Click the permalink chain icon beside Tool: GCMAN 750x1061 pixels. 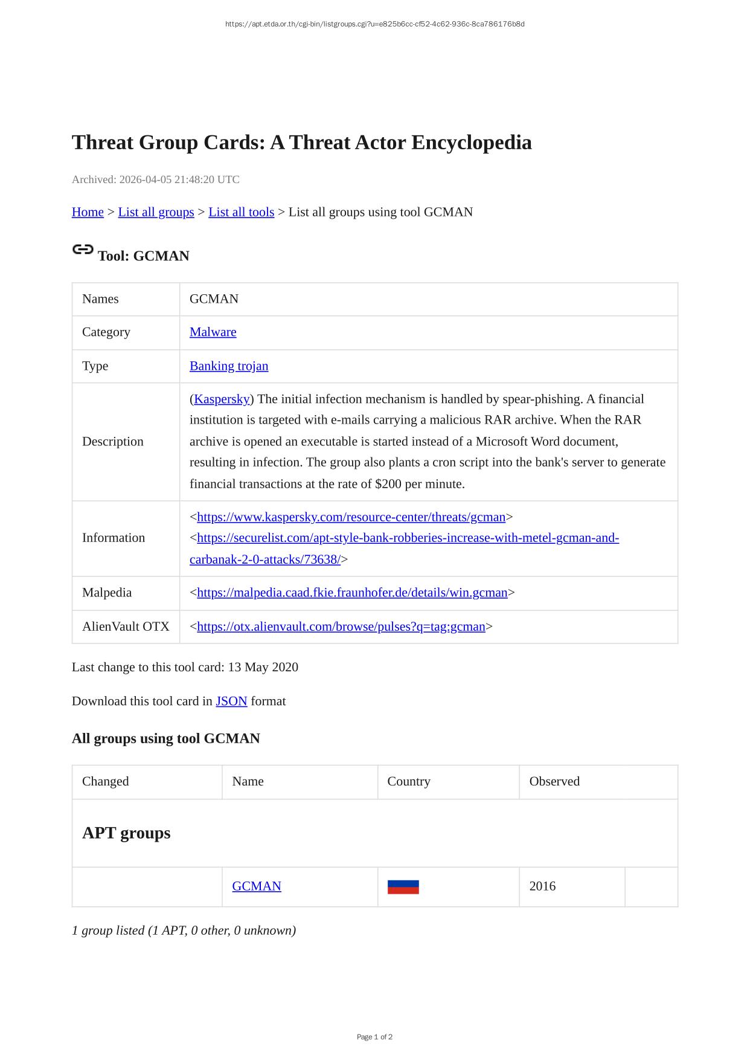tap(83, 250)
